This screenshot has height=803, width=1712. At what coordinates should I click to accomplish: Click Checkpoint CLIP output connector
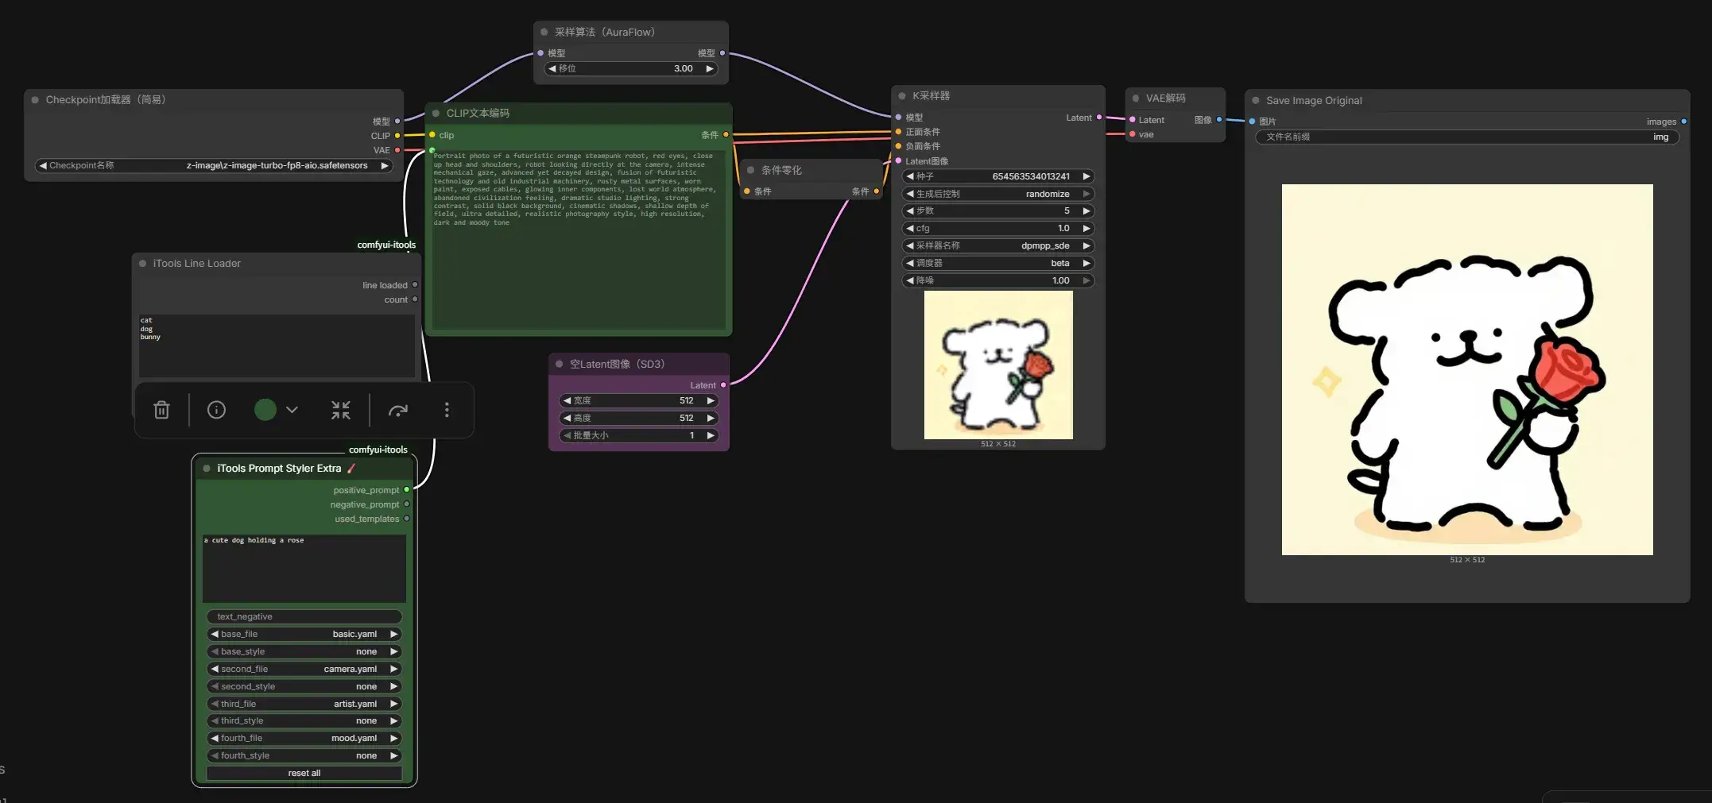tap(397, 136)
